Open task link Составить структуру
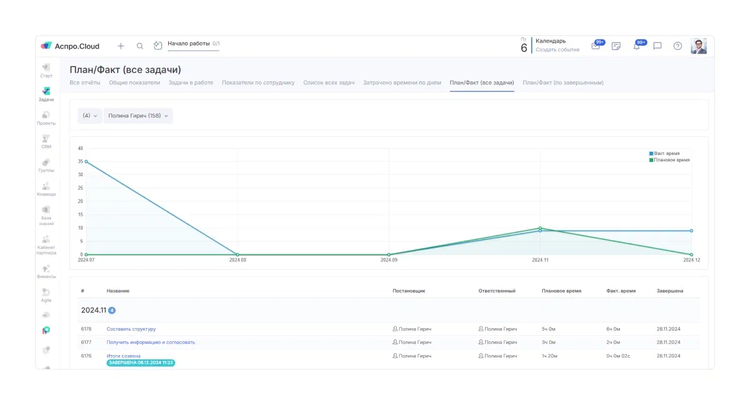The width and height of the screenshot is (750, 405). pyautogui.click(x=131, y=329)
